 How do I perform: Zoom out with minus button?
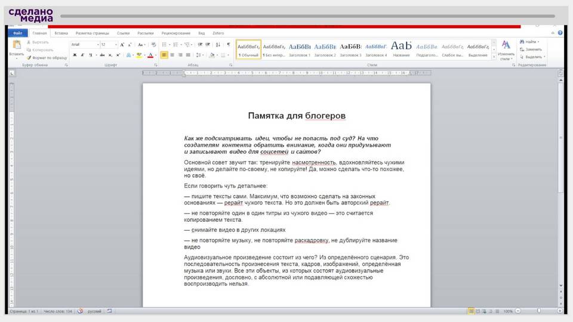[518, 311]
